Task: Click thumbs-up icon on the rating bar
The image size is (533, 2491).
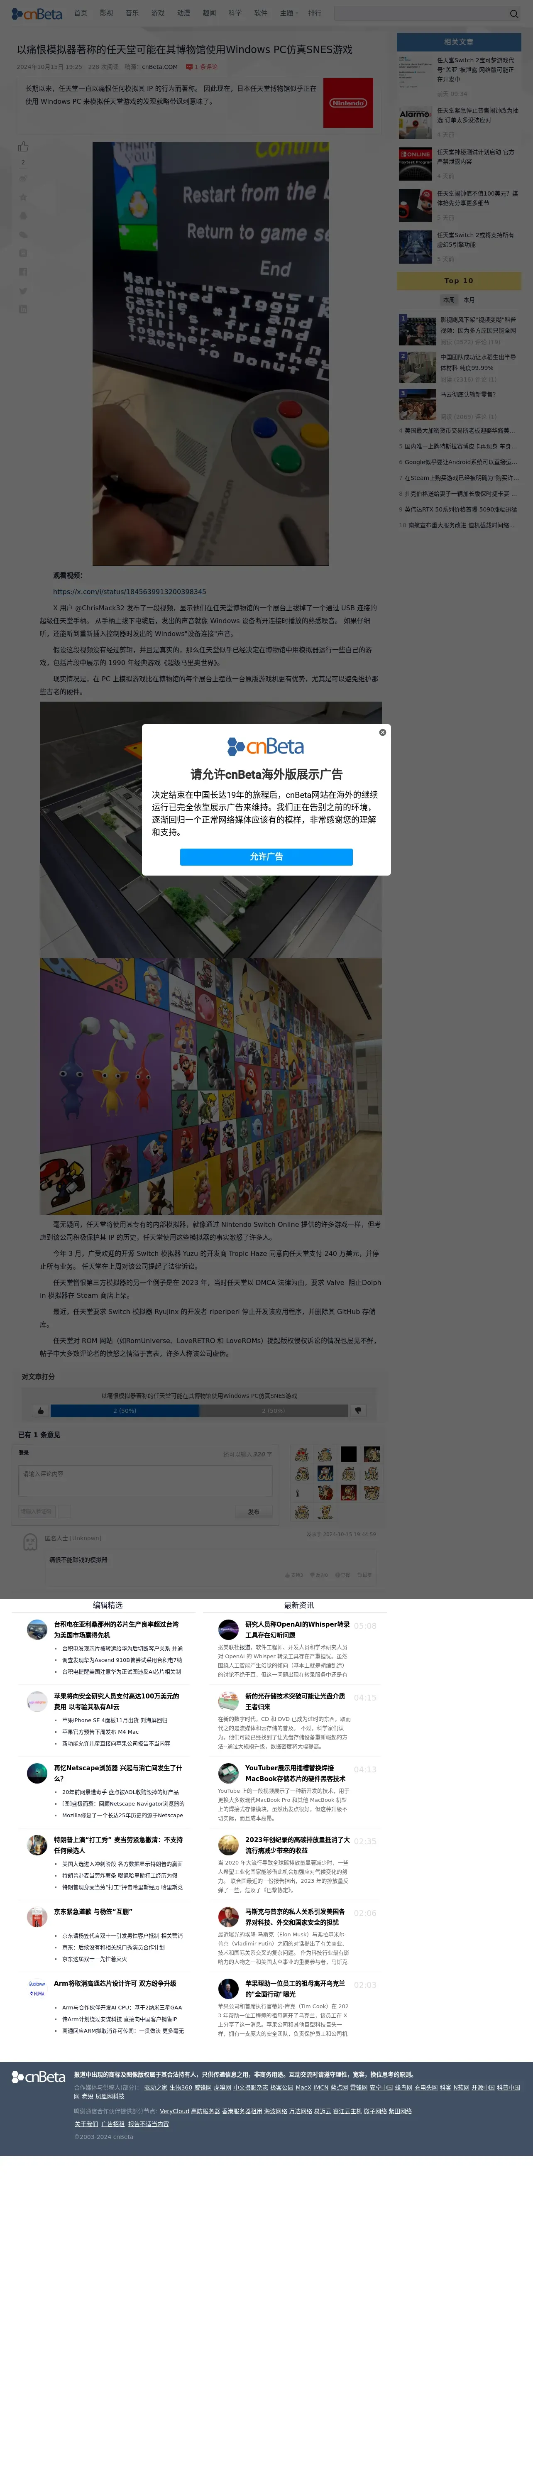Action: (x=40, y=1410)
